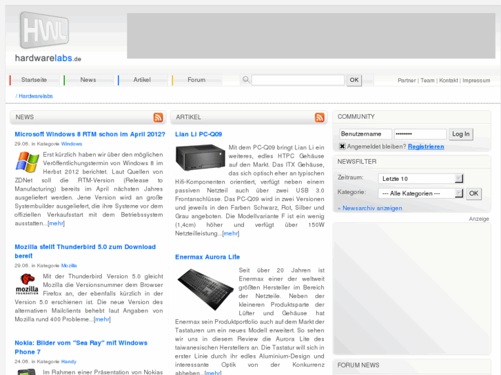The width and height of the screenshot is (501, 375).
Task: Open the News menu item
Action: (x=88, y=80)
